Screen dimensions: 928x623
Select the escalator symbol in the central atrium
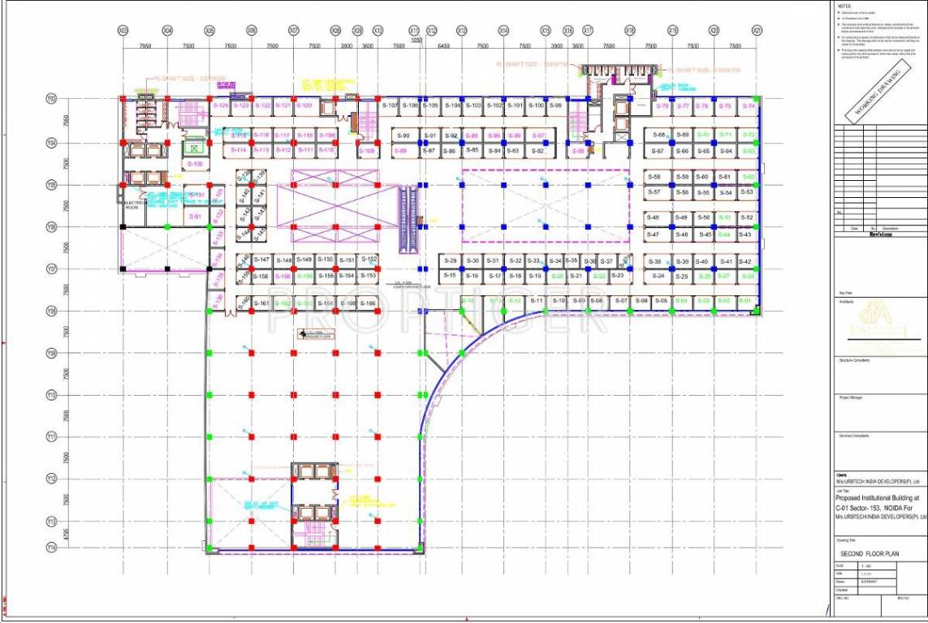(x=408, y=217)
